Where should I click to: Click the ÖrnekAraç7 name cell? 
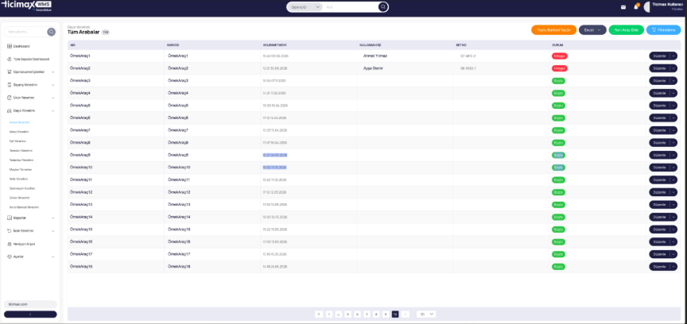coord(80,130)
